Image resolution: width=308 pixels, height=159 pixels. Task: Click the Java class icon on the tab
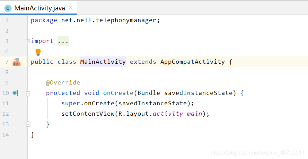[8, 8]
